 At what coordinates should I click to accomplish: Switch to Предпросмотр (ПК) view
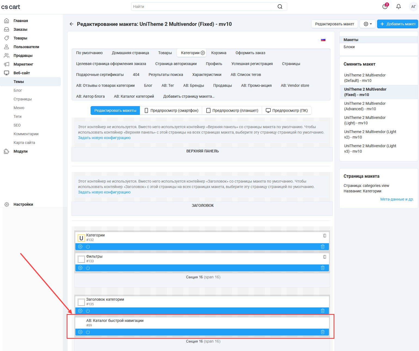[287, 110]
